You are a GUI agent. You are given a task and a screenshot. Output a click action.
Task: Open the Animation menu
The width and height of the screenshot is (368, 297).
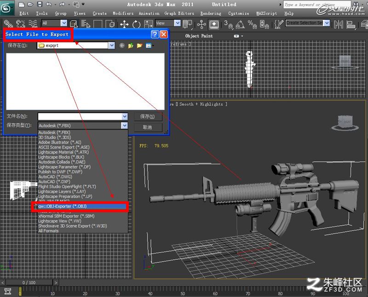149,13
